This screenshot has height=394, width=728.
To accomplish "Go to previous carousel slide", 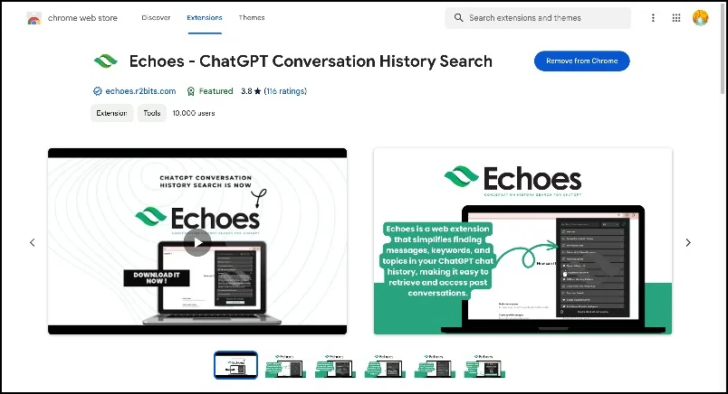I will pos(32,242).
